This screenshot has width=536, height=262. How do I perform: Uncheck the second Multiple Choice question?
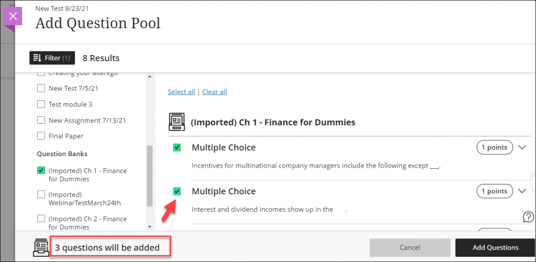tap(177, 191)
